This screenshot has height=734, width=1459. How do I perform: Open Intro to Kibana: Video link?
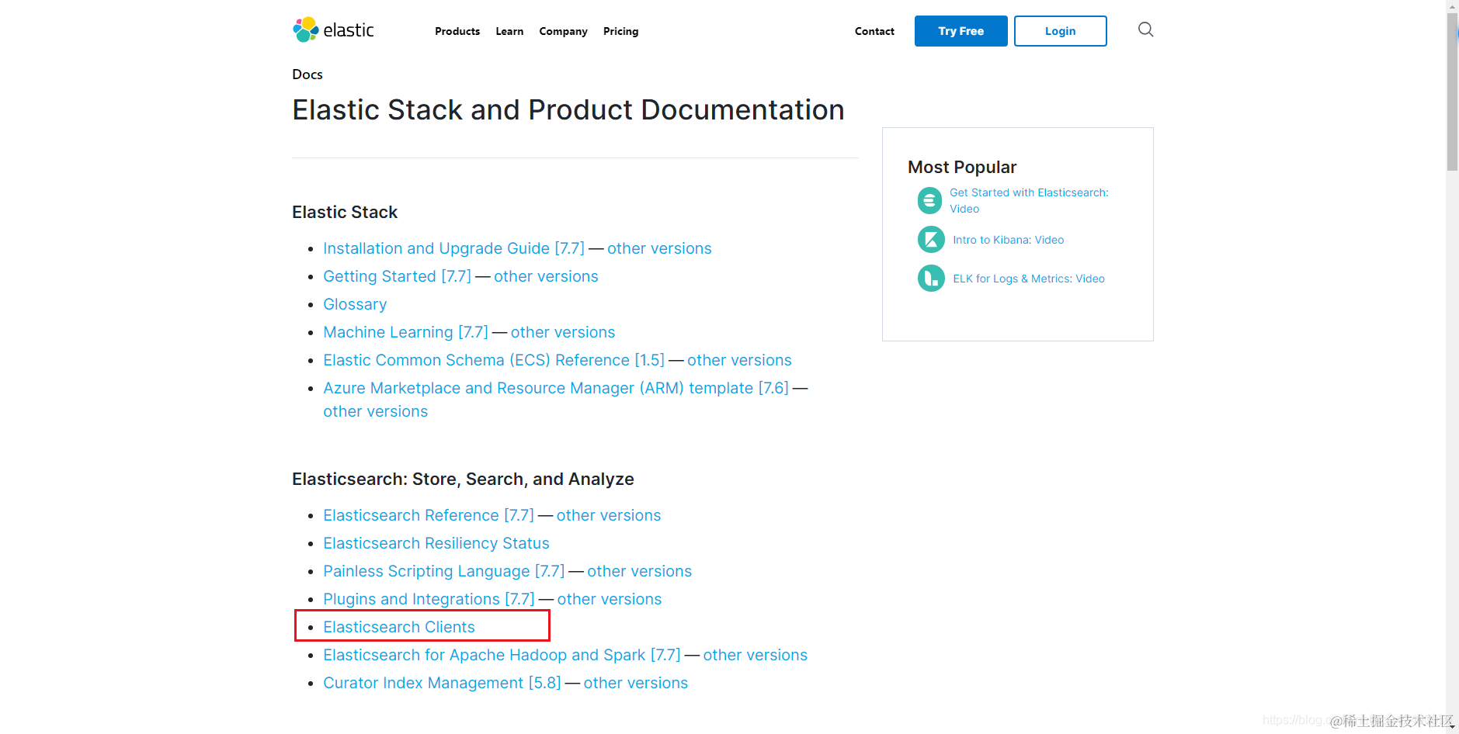(x=1008, y=240)
